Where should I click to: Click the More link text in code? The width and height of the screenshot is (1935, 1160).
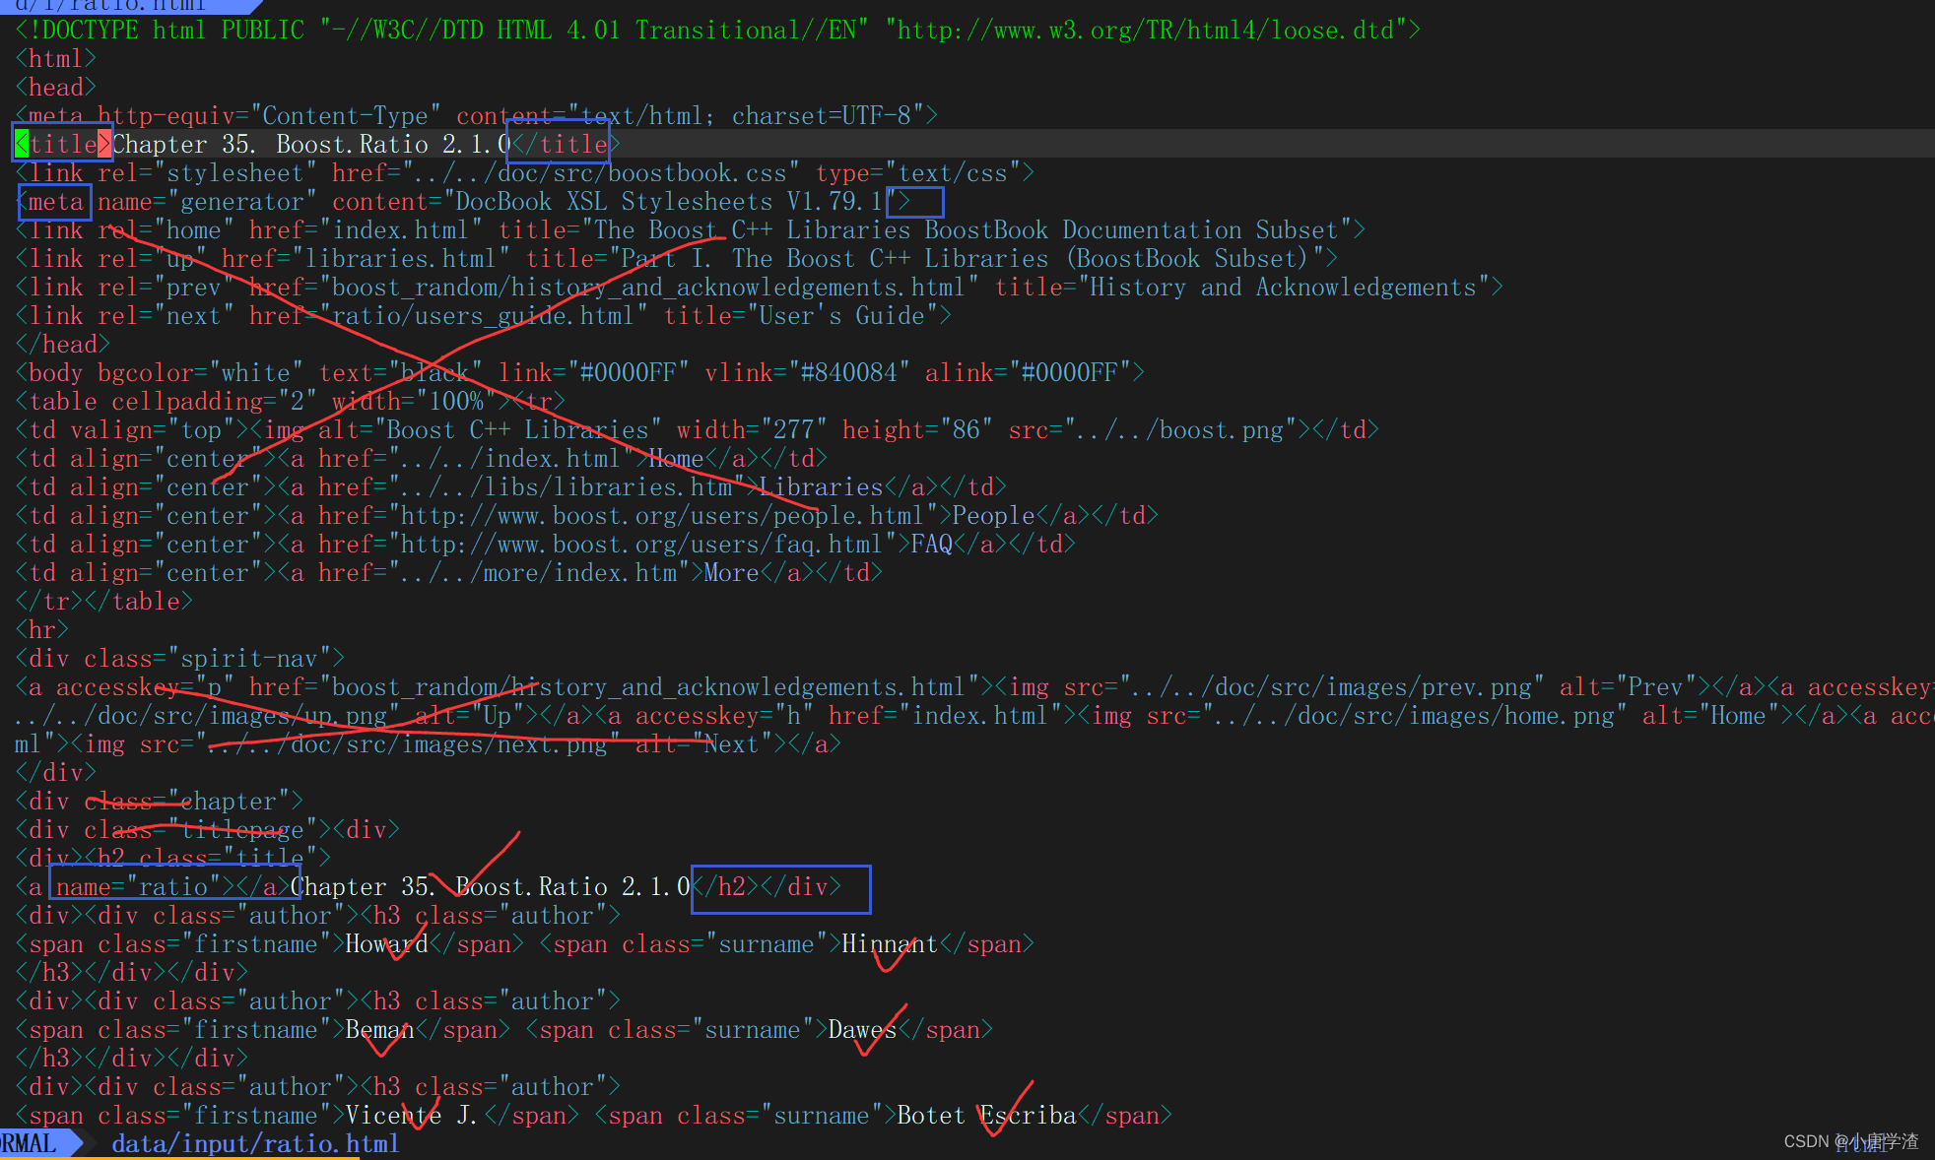pos(731,572)
